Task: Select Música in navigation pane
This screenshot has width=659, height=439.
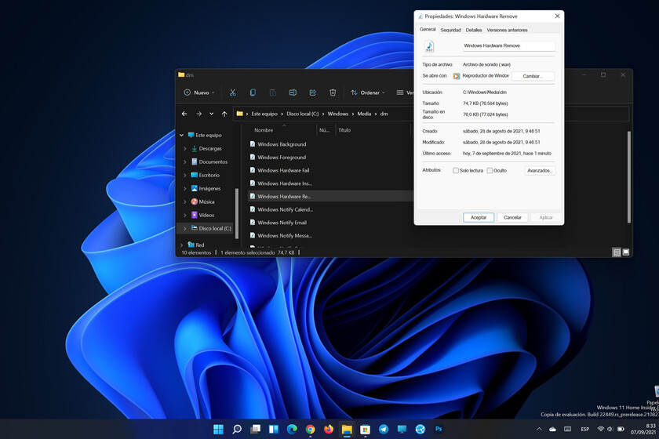Action: 206,201
